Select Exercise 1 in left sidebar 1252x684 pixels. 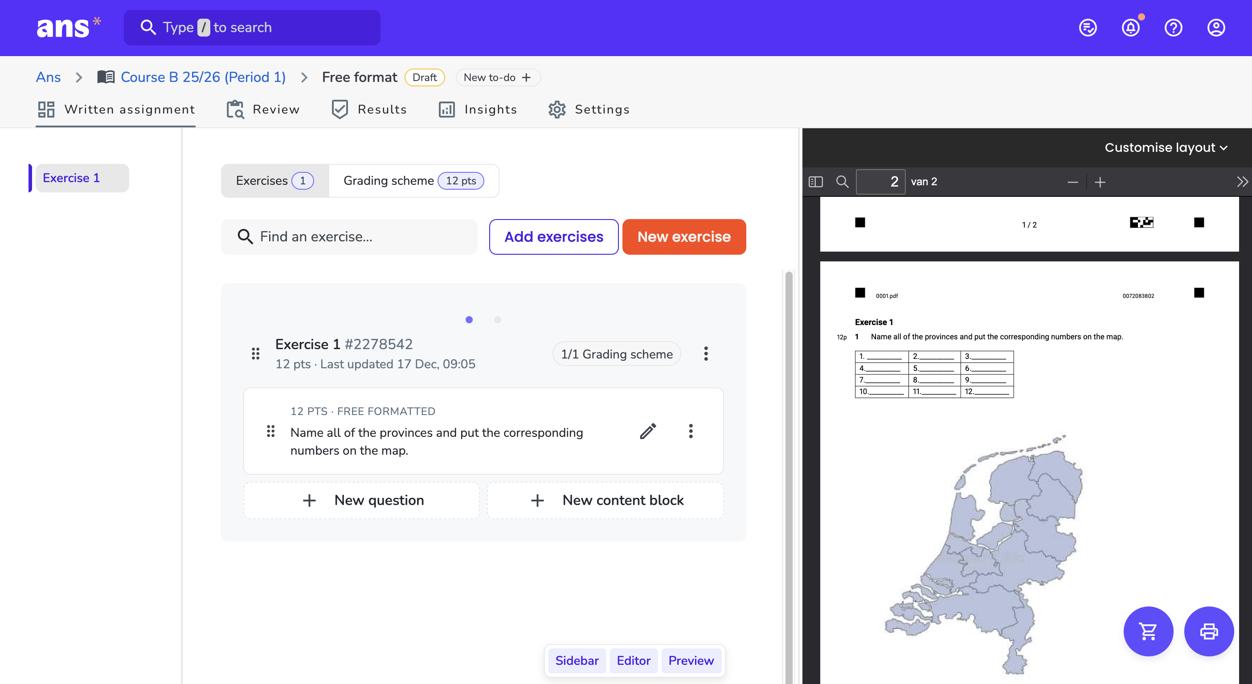coord(82,178)
